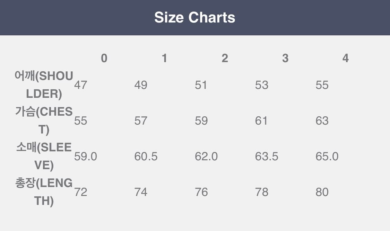The height and width of the screenshot is (231, 390).
Task: Click length value 78 for size 3
Action: pos(262,192)
